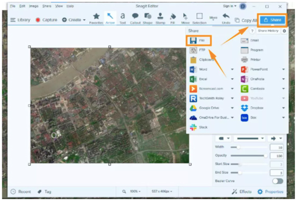The image size is (296, 201).
Task: Click the Undo icon
Action: (x=226, y=19)
